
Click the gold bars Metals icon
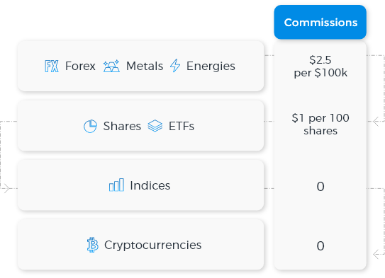point(111,66)
